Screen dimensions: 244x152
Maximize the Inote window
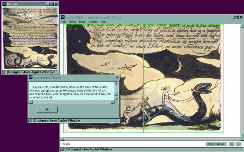tap(237, 17)
